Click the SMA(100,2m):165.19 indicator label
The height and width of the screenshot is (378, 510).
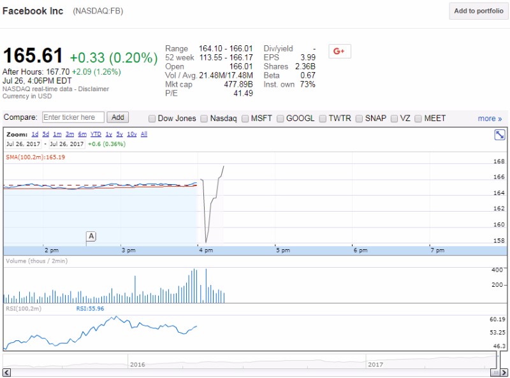[x=36, y=157]
